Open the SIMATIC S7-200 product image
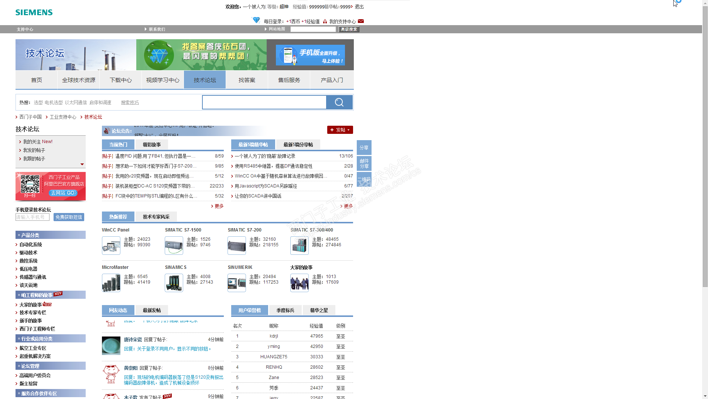708x399 pixels. coord(237,246)
